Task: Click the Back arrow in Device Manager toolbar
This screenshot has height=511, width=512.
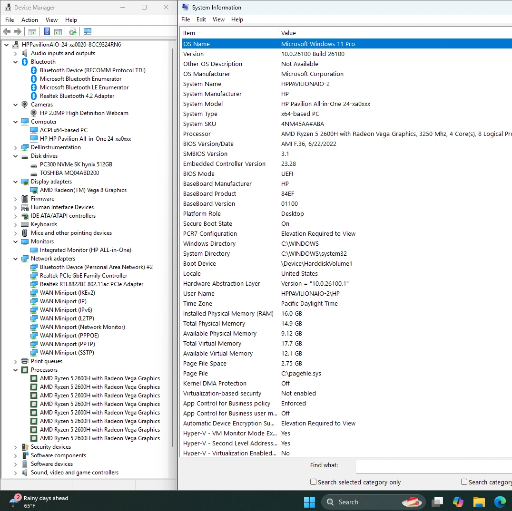Action: point(7,32)
